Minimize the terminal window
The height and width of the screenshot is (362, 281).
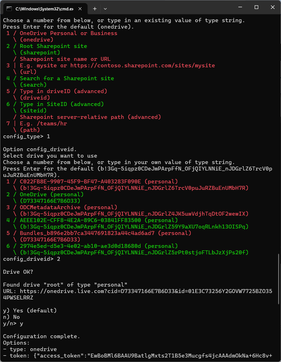(240, 7)
